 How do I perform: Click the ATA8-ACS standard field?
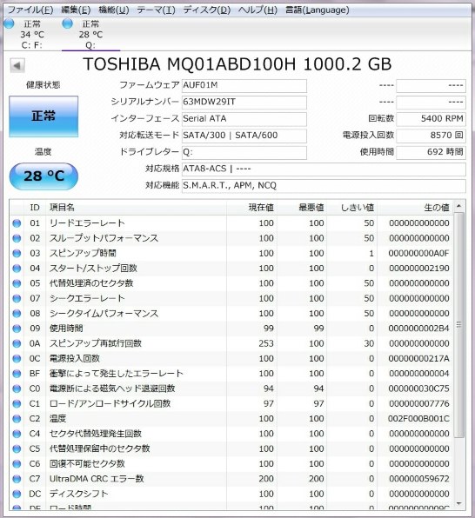click(324, 169)
